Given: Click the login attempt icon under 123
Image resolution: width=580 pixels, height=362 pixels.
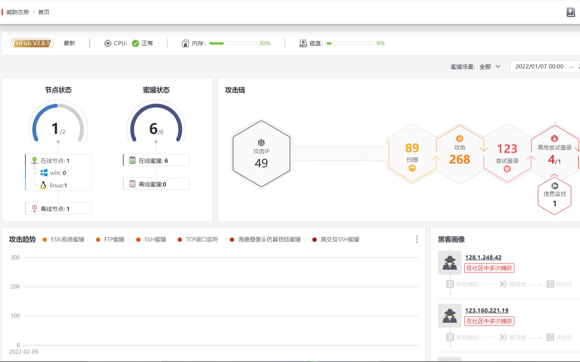Looking at the screenshot, I should (507, 169).
